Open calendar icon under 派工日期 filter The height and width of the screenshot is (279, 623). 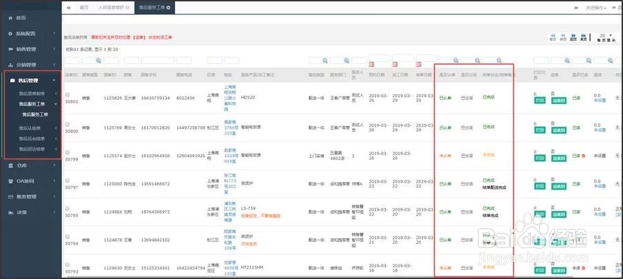(x=395, y=64)
